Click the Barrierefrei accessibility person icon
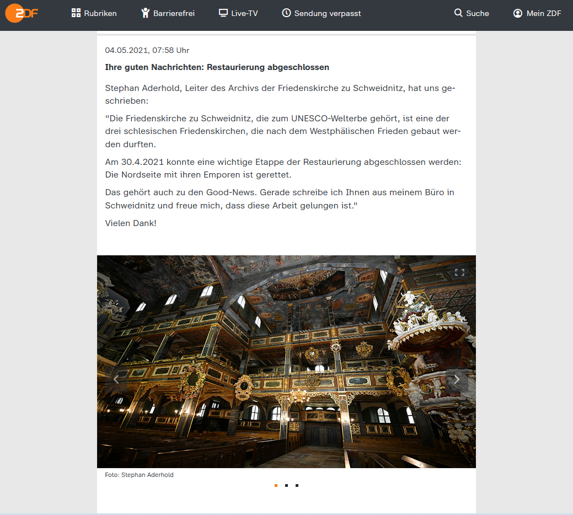The height and width of the screenshot is (515, 573). click(146, 13)
